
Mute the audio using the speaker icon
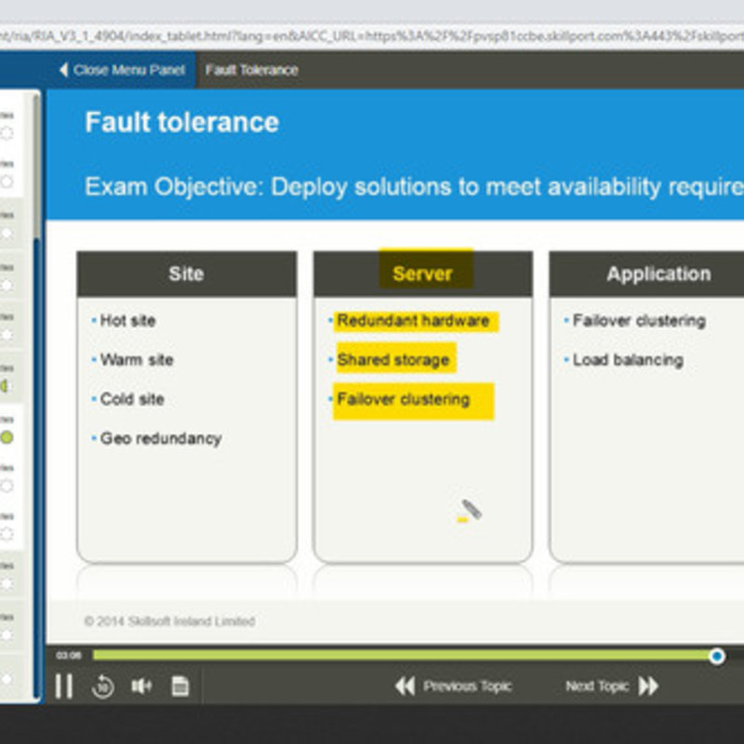point(141,685)
